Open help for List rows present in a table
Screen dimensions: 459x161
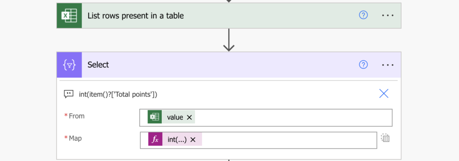point(363,15)
